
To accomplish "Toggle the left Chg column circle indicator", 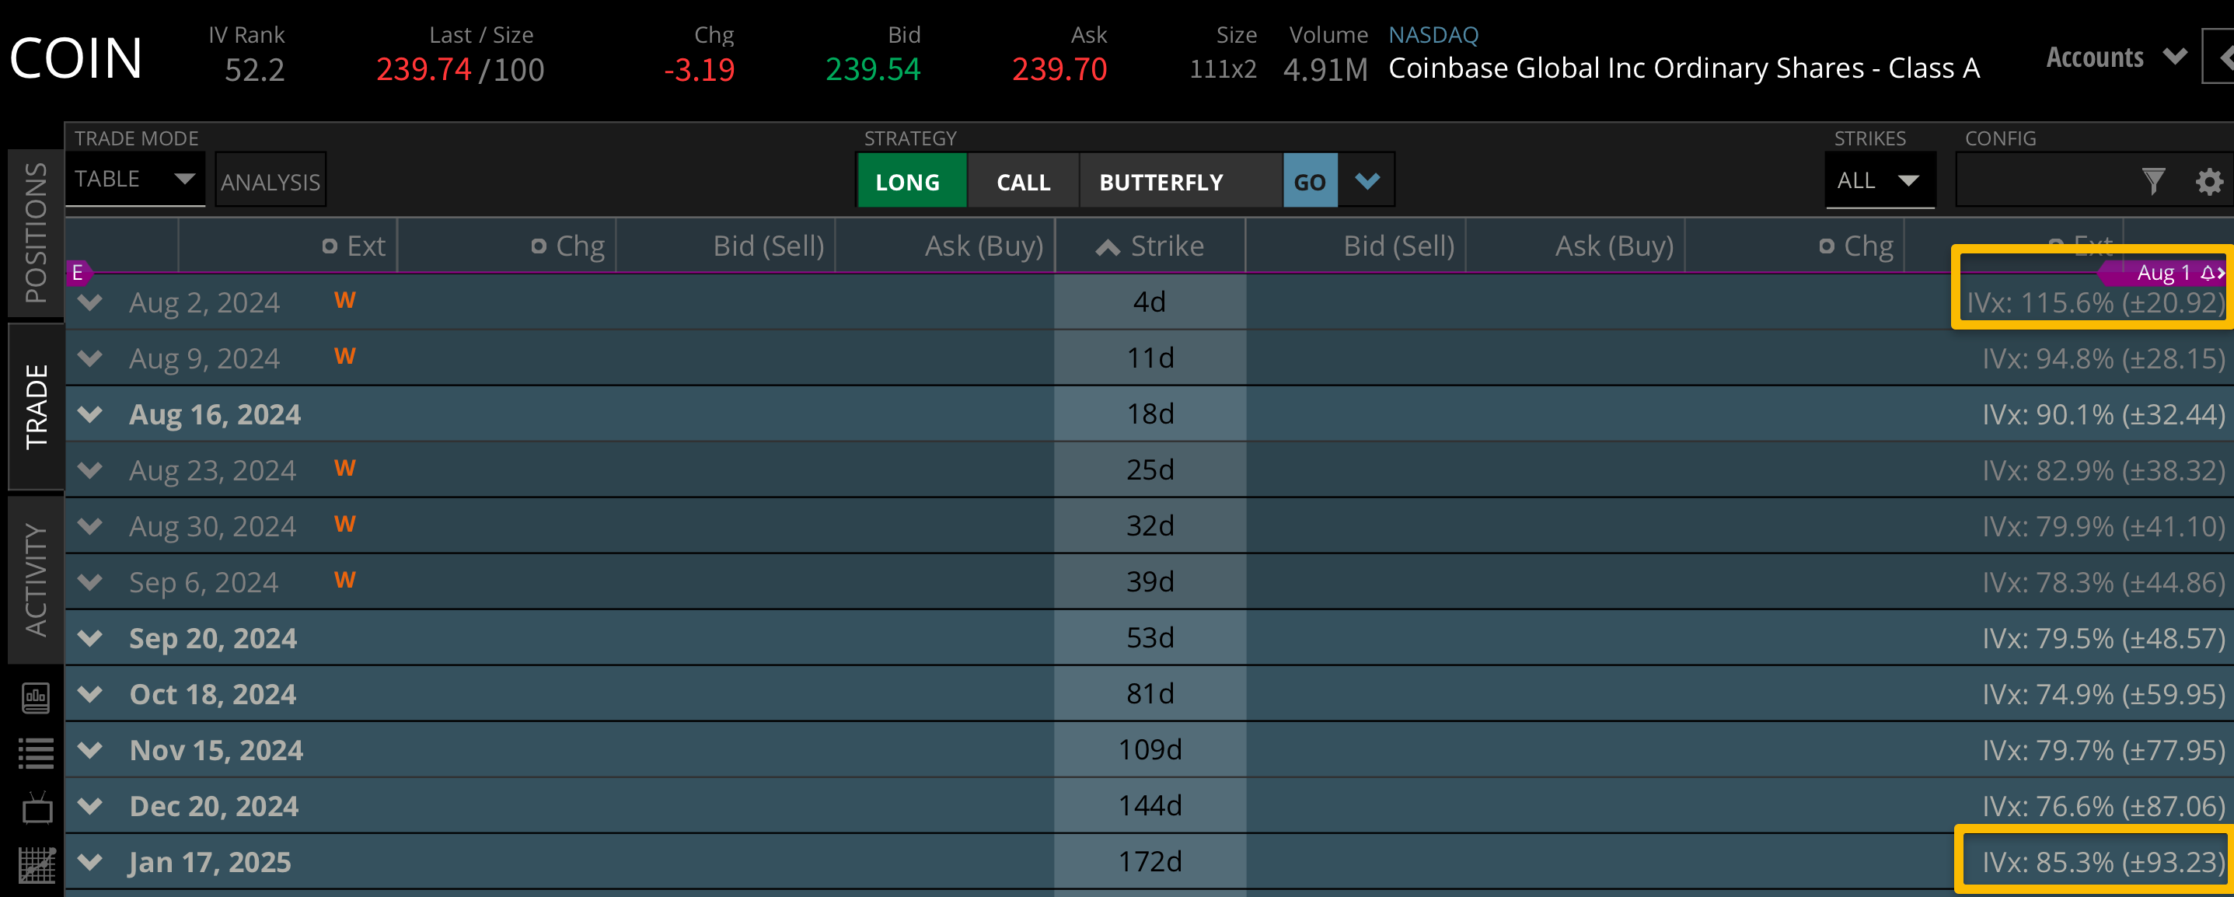I will coord(539,246).
